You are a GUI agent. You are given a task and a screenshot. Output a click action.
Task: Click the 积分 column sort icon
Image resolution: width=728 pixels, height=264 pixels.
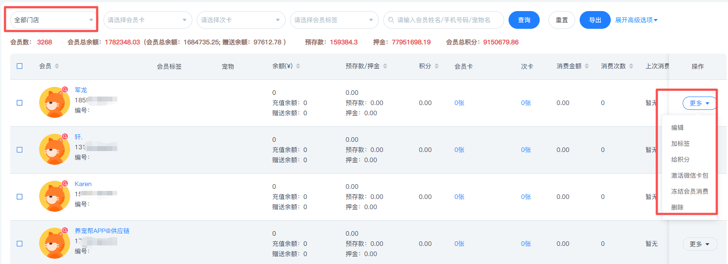coord(437,66)
